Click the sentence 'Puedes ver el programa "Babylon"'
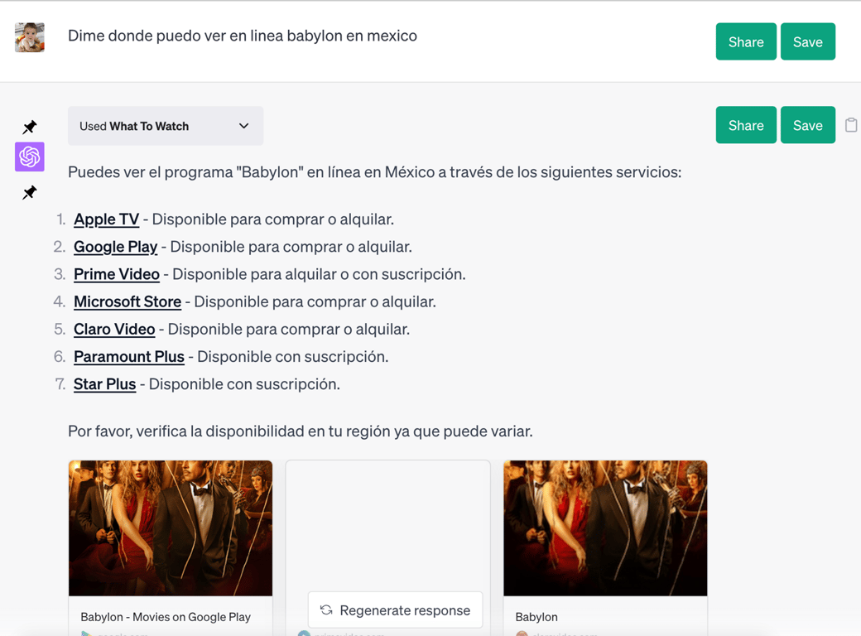This screenshot has width=861, height=636. pyautogui.click(x=185, y=172)
